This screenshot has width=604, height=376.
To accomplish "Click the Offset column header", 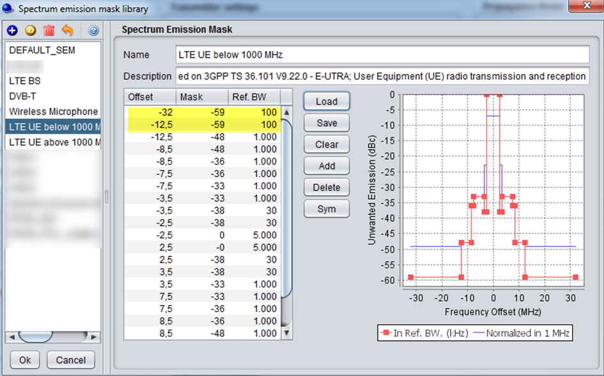I will [x=150, y=97].
